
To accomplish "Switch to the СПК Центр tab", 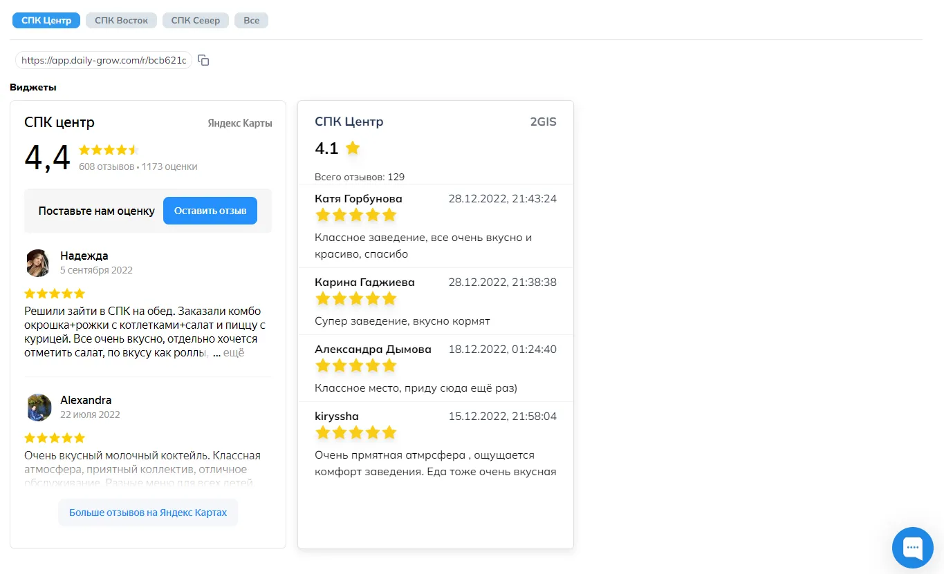I will (x=46, y=20).
